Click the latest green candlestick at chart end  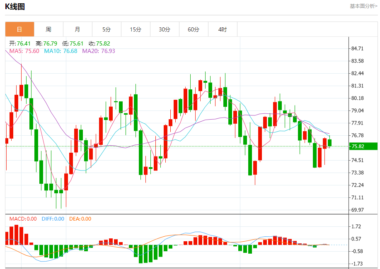point(329,143)
